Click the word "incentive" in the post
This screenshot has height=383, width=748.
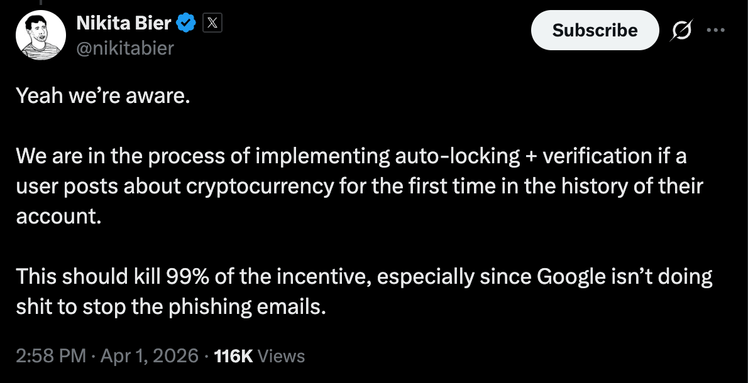point(323,277)
